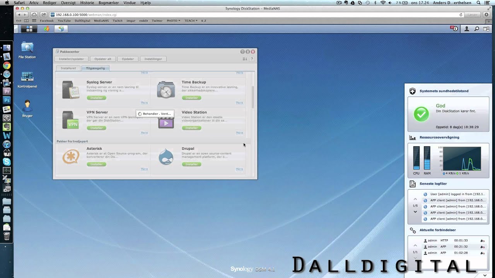
Task: Switch to Tilgængelig tab
Action: pyautogui.click(x=95, y=68)
